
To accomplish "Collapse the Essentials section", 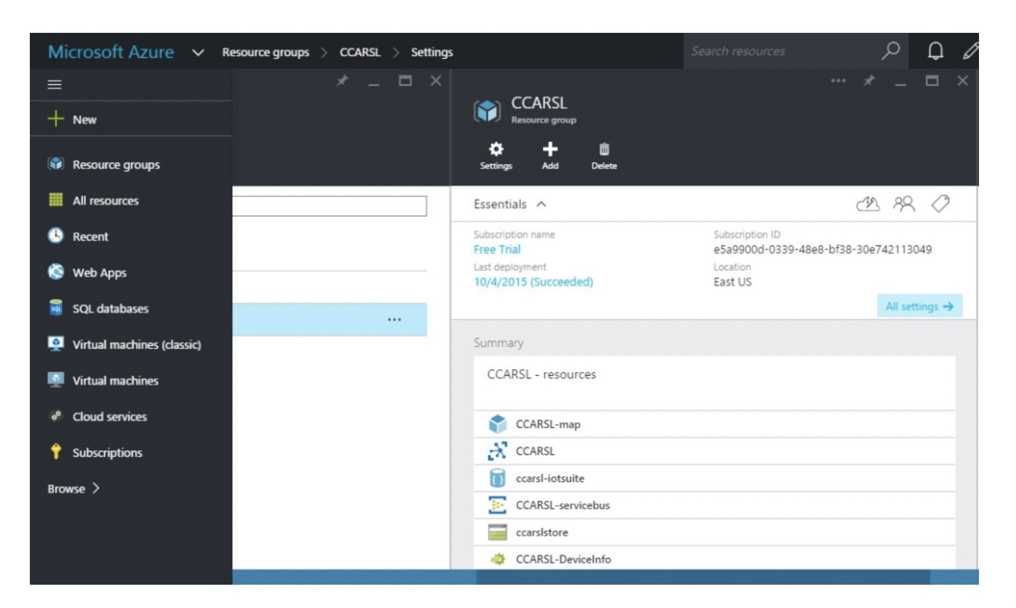I will point(542,204).
